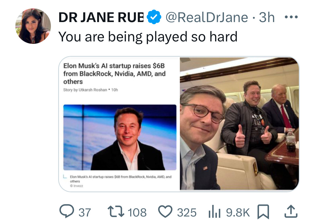Retweet using the repost arrows icon
Viewport: 315px width, 224px height.
116,212
